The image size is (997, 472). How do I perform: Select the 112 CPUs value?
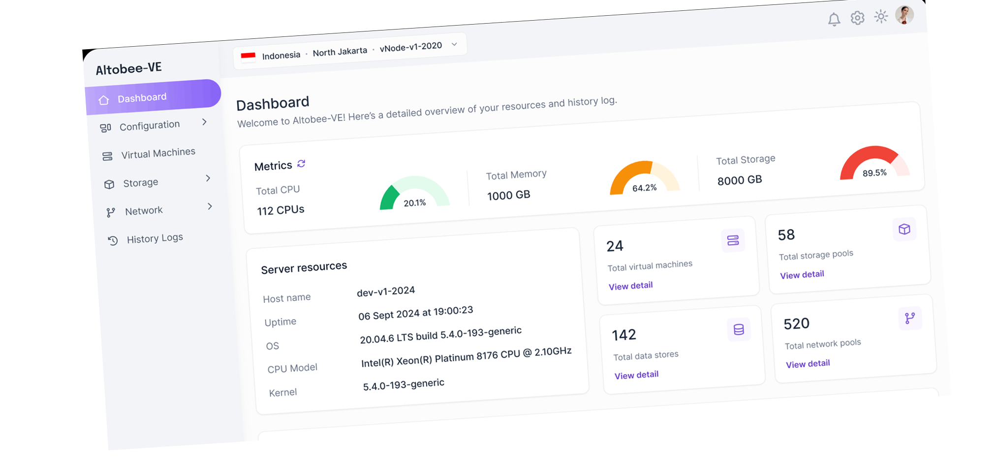(280, 210)
